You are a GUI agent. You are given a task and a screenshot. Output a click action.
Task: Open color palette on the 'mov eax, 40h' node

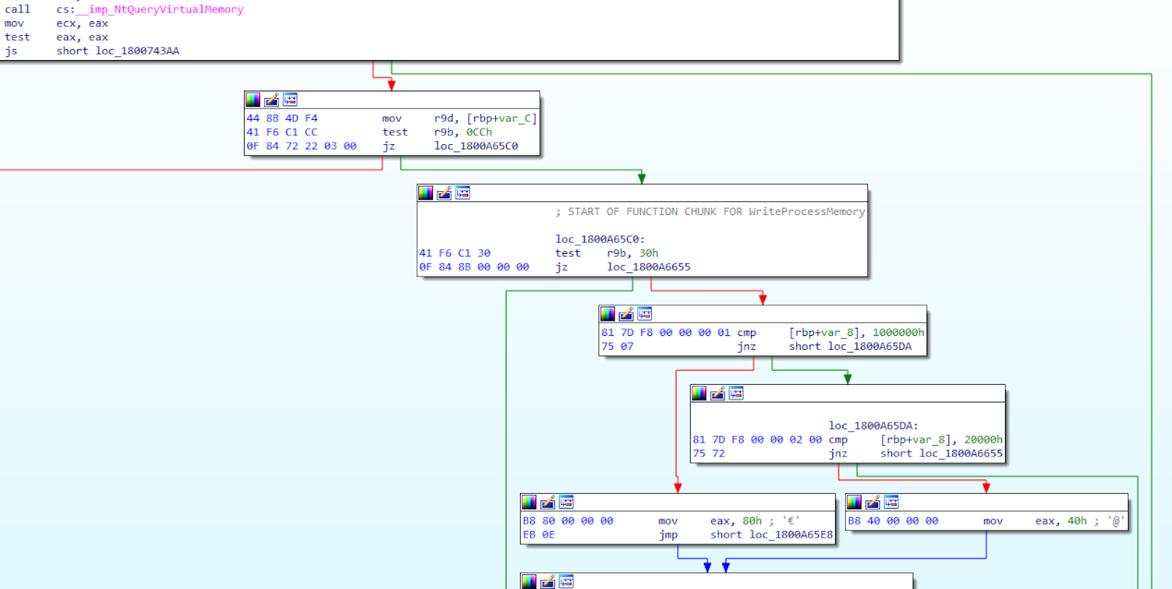854,502
